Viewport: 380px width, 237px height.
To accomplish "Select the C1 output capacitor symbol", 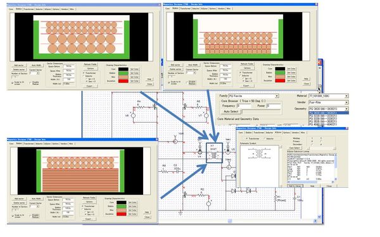I will (x=294, y=198).
